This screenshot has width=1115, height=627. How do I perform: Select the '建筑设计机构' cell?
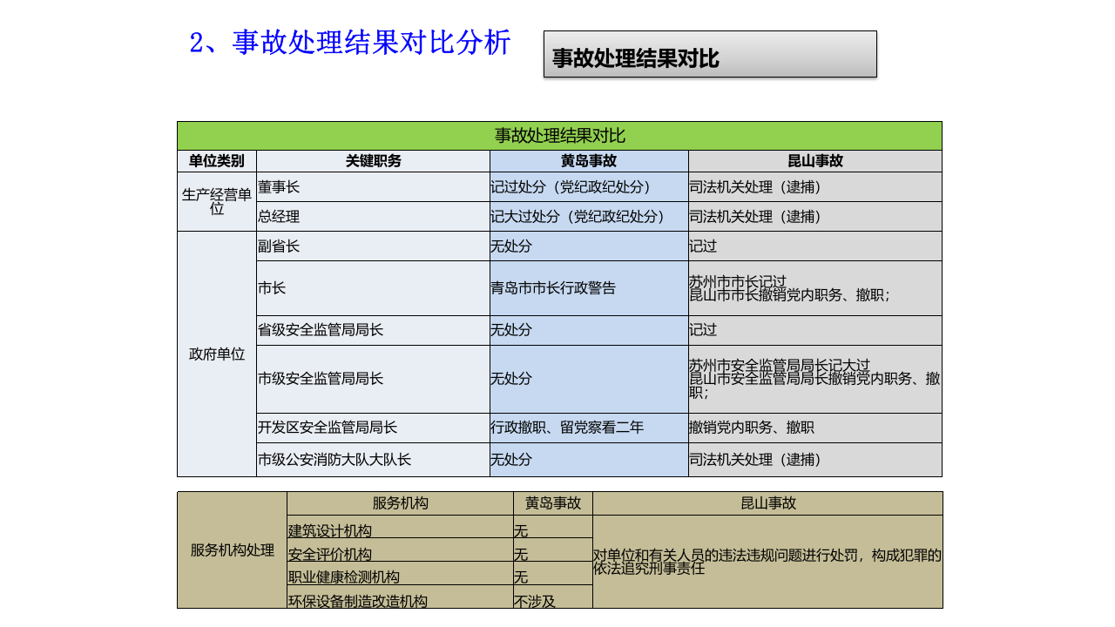(401, 527)
